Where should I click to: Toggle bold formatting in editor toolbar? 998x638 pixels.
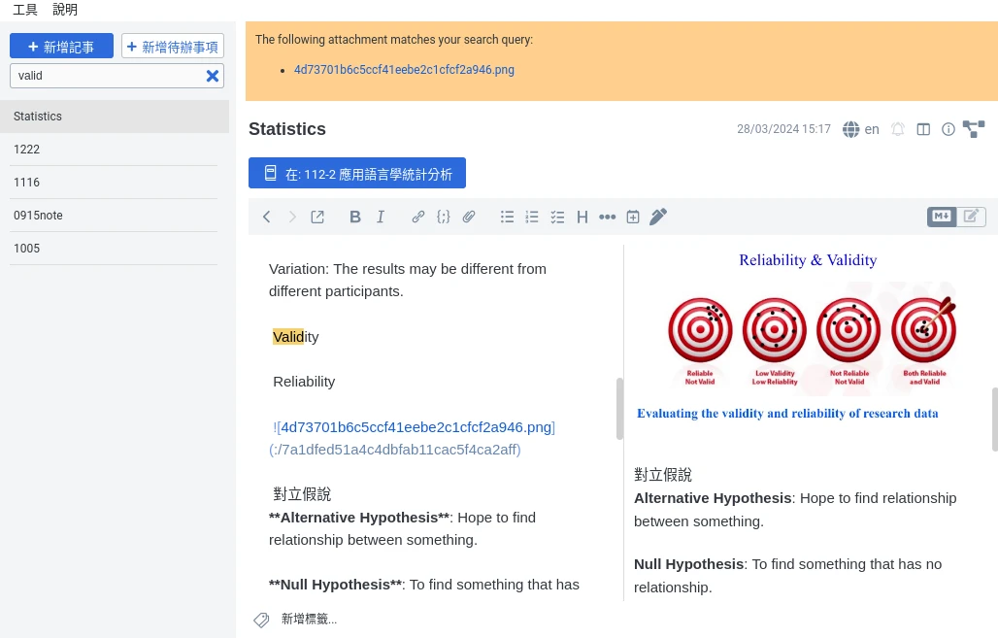coord(355,217)
